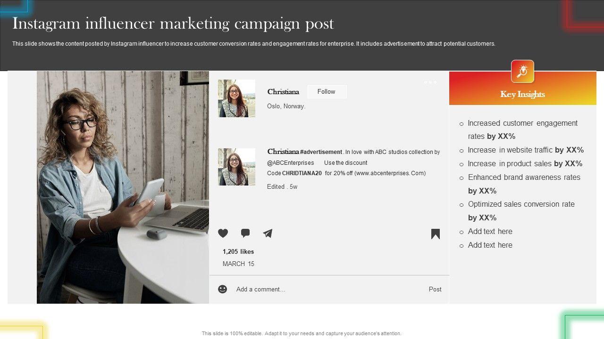
Task: Click the avatar beside the caption
Action: tap(236, 167)
